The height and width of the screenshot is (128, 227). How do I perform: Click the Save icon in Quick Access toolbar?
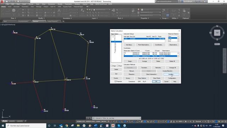(x=13, y=1)
